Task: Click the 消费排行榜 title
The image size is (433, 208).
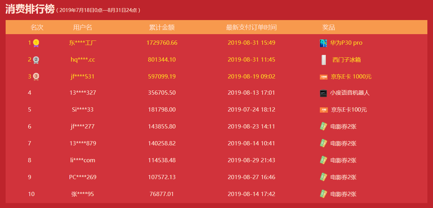Action: [x=30, y=10]
